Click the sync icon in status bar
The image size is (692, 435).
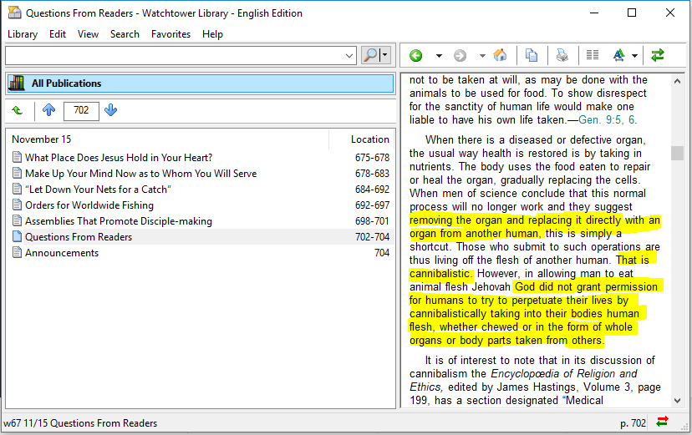pos(663,422)
